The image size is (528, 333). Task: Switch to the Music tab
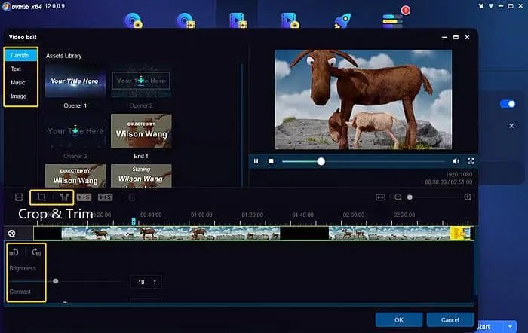17,83
